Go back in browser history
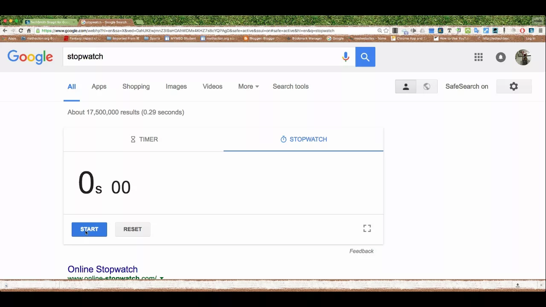The image size is (546, 307). coord(5,31)
